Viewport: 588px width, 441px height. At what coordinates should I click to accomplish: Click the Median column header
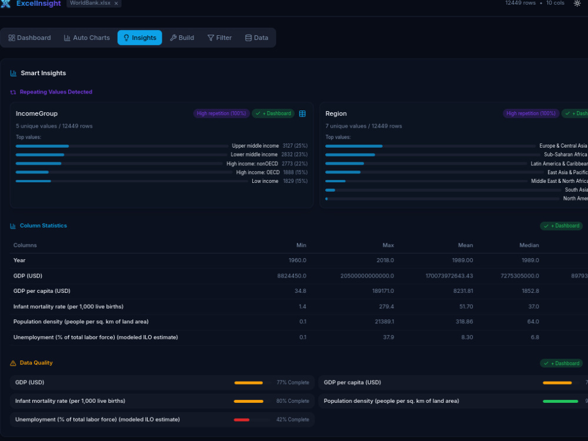pyautogui.click(x=529, y=245)
